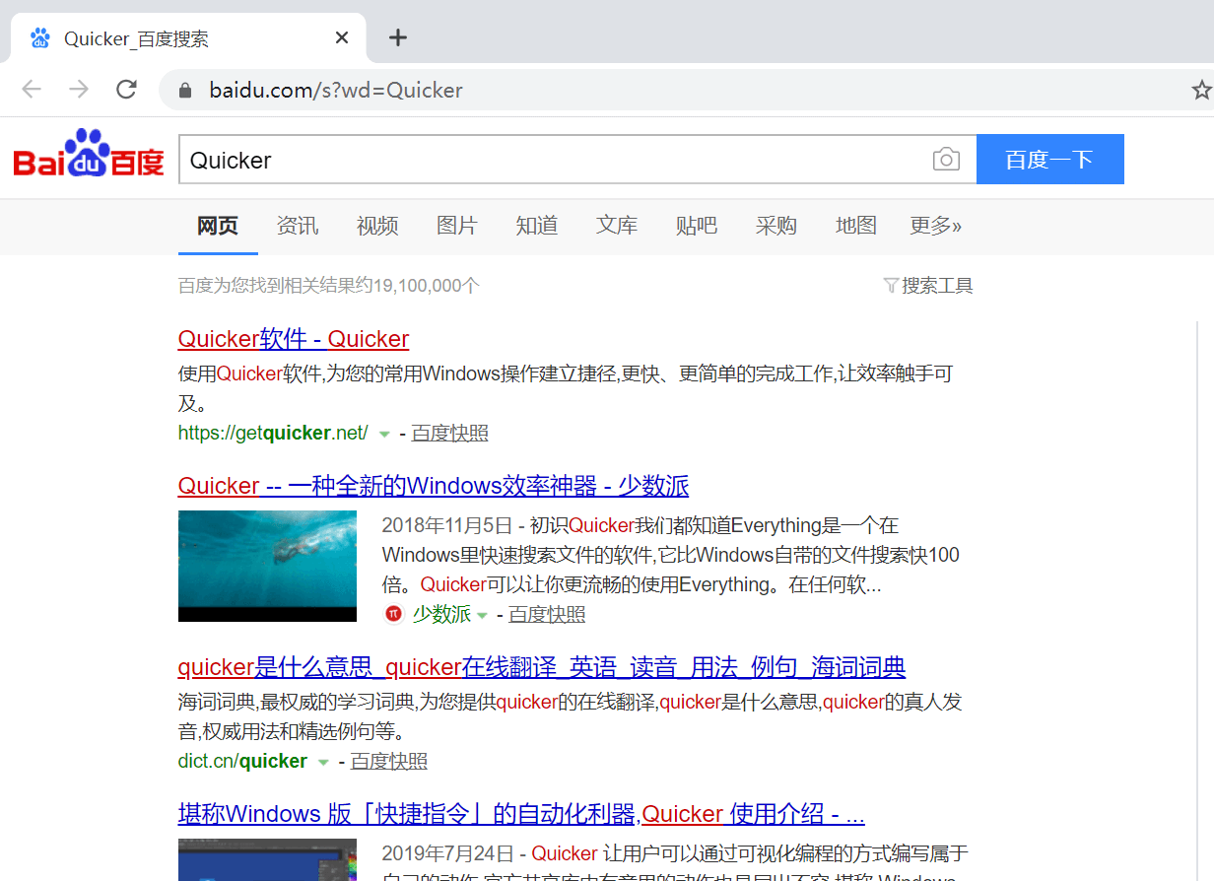Click the browser forward arrow
Image resolution: width=1214 pixels, height=881 pixels.
click(79, 90)
